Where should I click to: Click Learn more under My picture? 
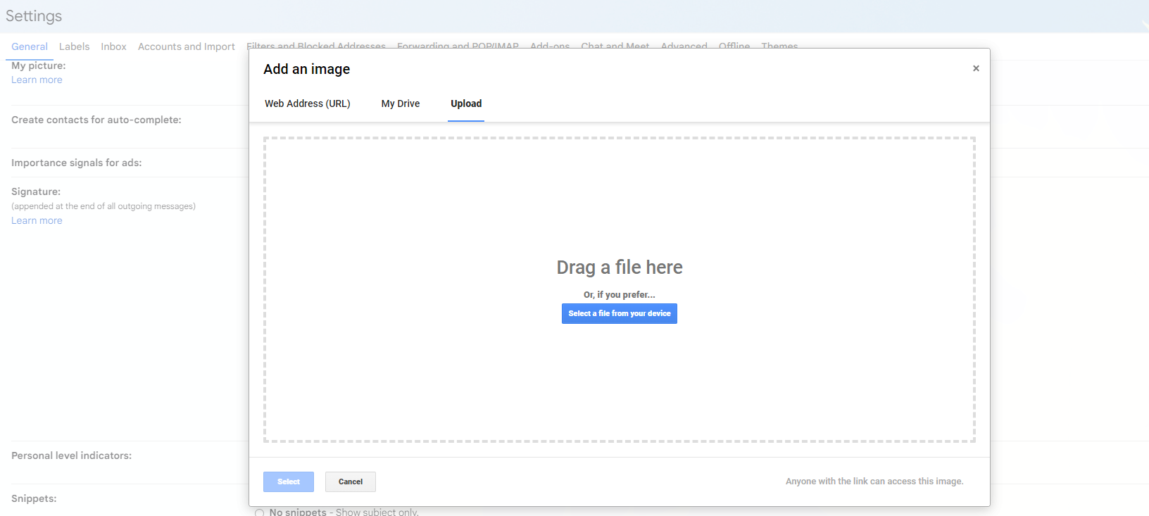(x=37, y=80)
